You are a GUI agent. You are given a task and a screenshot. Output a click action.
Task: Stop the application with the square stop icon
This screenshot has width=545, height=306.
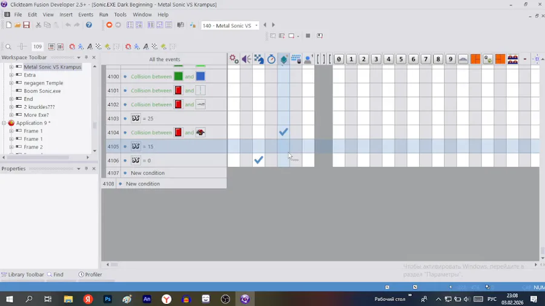point(308,36)
